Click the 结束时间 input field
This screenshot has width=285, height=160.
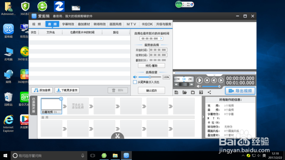tap(158, 55)
